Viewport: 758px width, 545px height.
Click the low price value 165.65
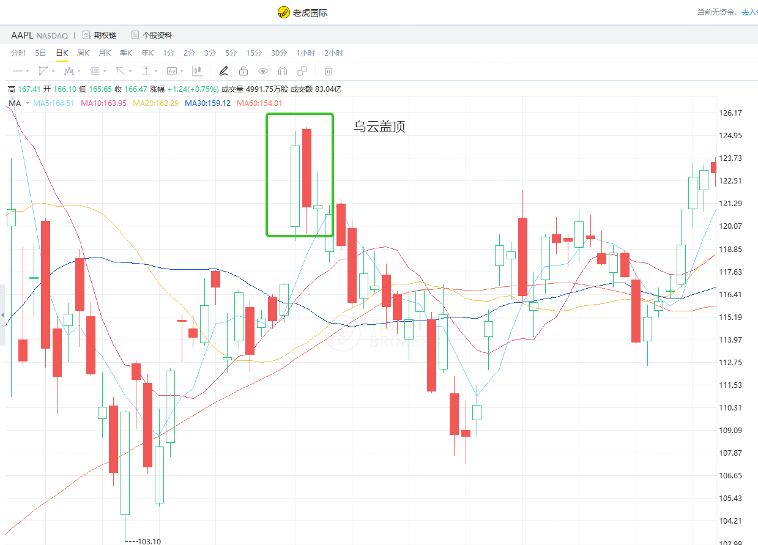coord(100,89)
